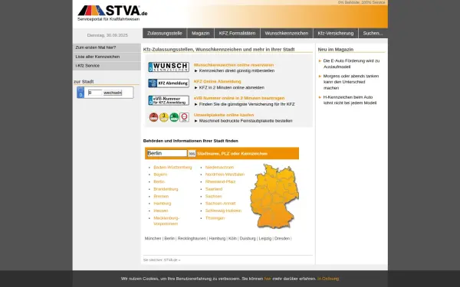
Task: Select Saarland state link
Action: [x=214, y=189]
